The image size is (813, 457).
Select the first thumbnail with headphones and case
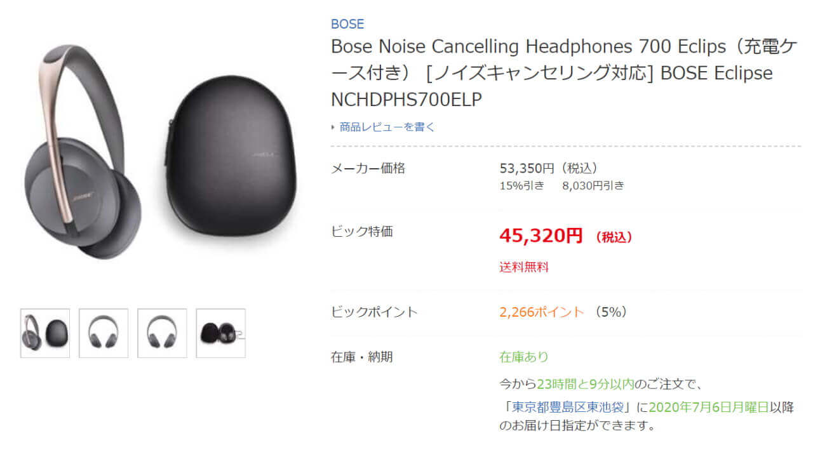click(45, 333)
